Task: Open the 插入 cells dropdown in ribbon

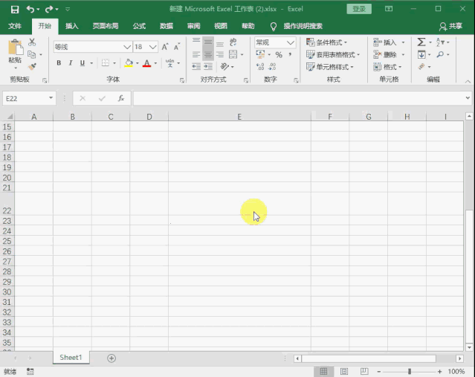Action: click(x=403, y=42)
